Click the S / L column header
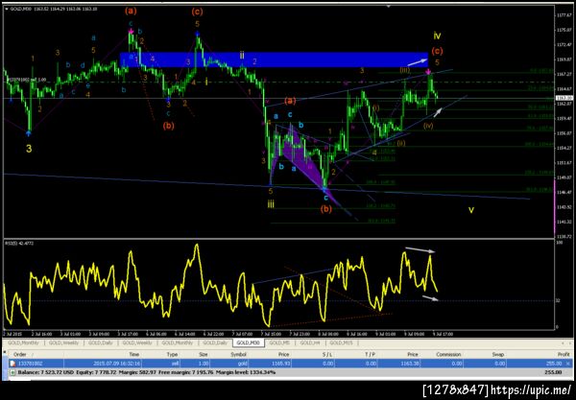The width and height of the screenshot is (576, 400). [327, 354]
